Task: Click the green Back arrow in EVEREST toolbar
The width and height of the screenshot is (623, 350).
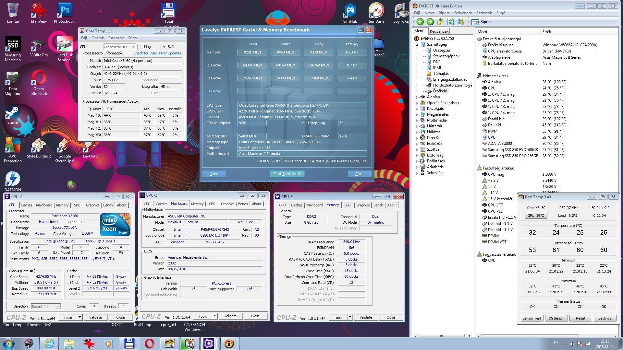Action: 420,22
